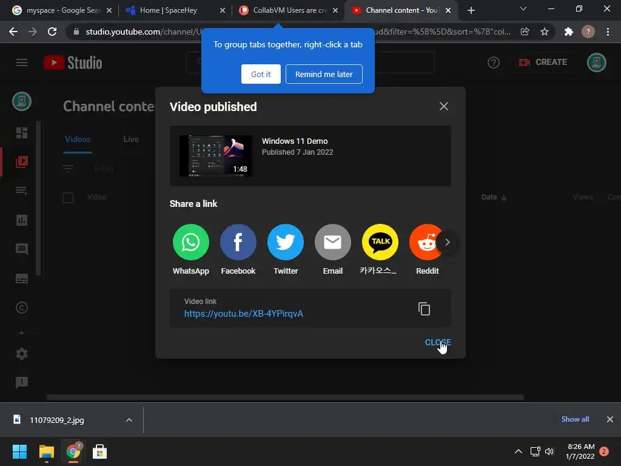Open Dashboard in Studio sidebar
The height and width of the screenshot is (466, 621).
click(x=22, y=133)
